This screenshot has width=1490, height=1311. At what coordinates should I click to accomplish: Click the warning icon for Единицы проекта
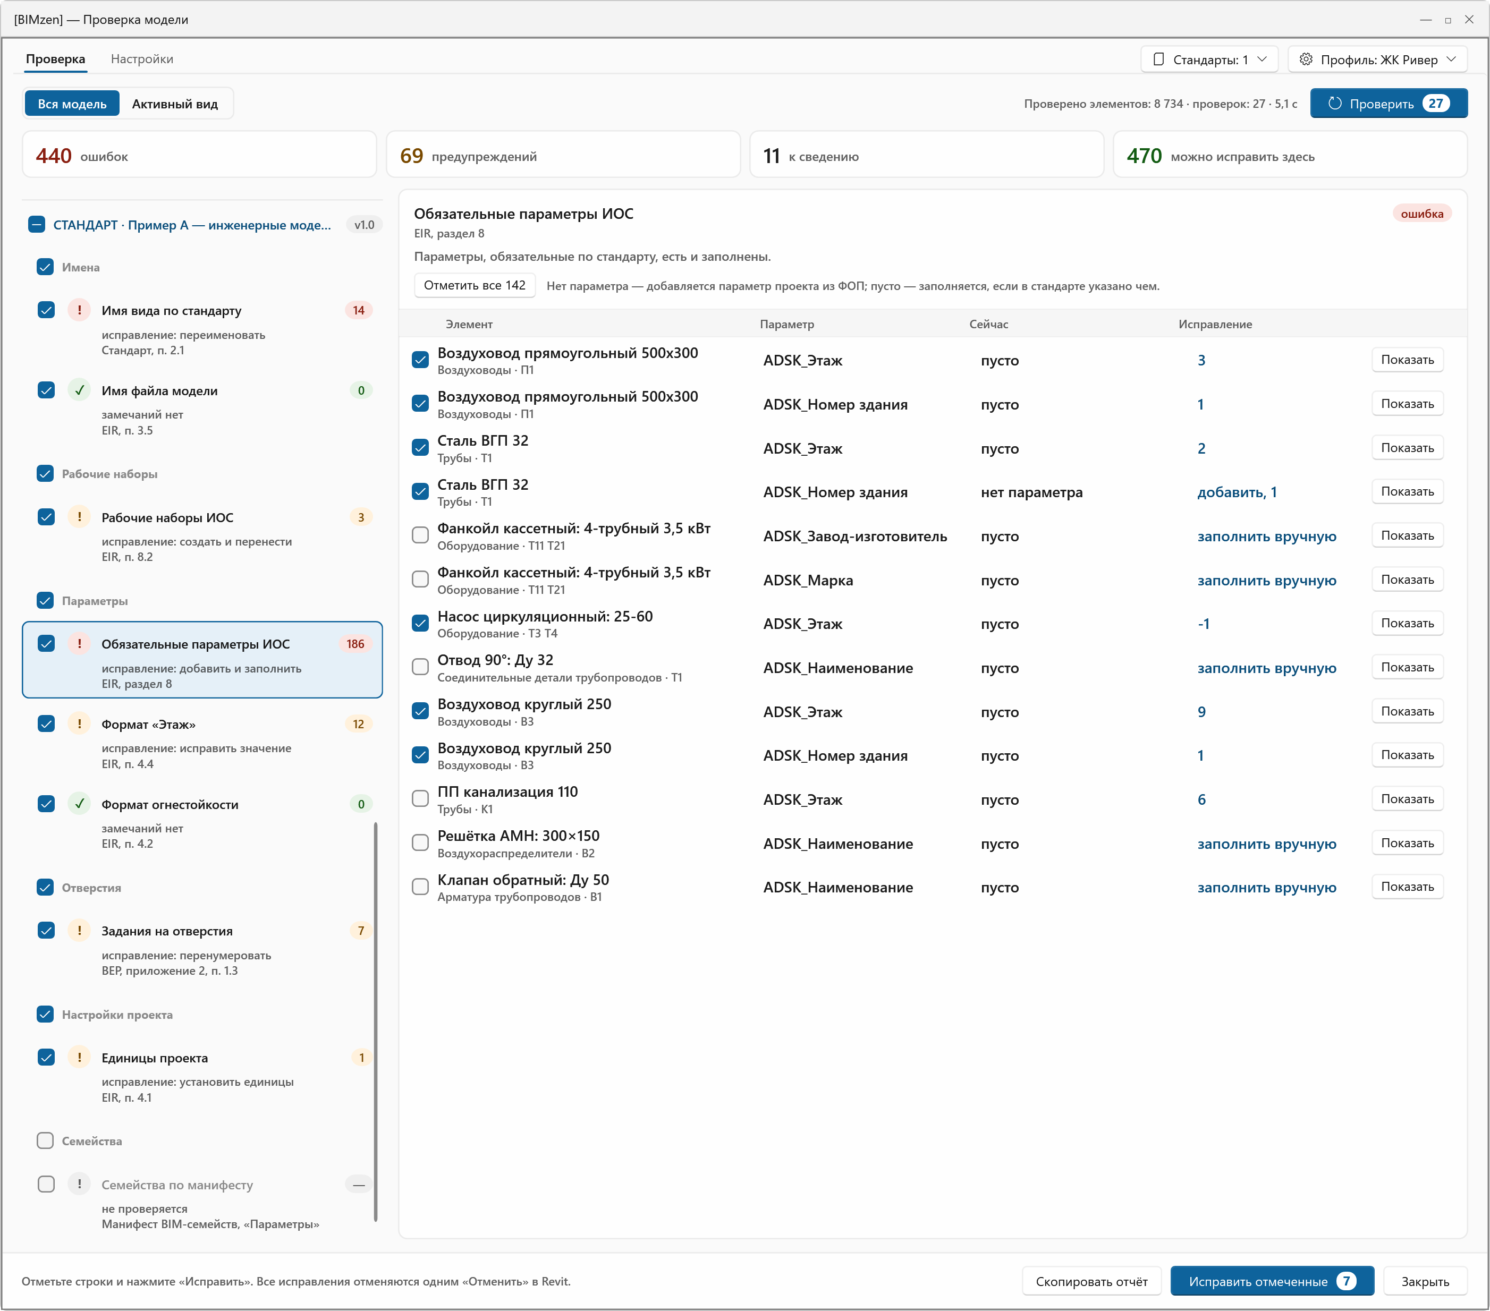80,1058
